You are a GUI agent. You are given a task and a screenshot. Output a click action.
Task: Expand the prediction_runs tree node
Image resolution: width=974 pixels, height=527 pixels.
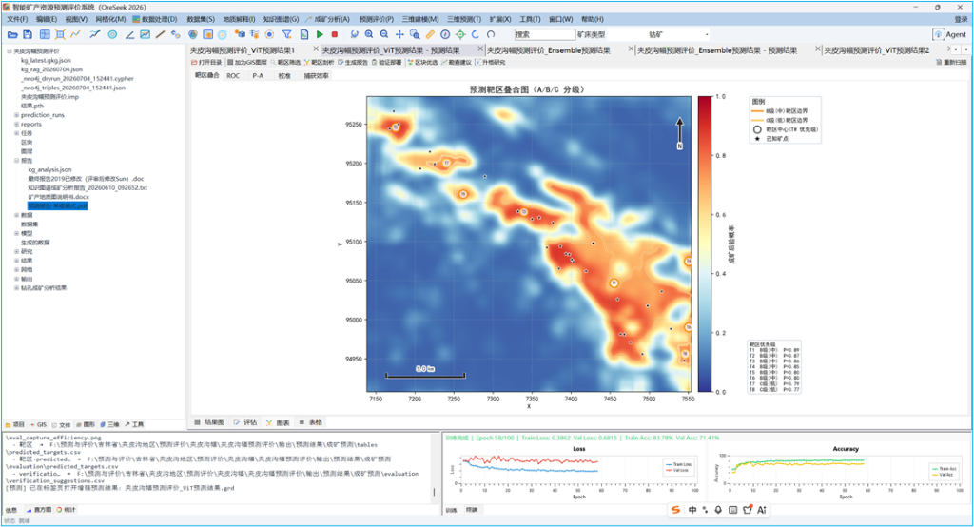17,115
